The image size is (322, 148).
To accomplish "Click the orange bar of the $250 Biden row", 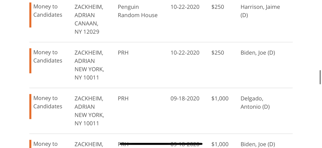I will (x=30, y=61).
